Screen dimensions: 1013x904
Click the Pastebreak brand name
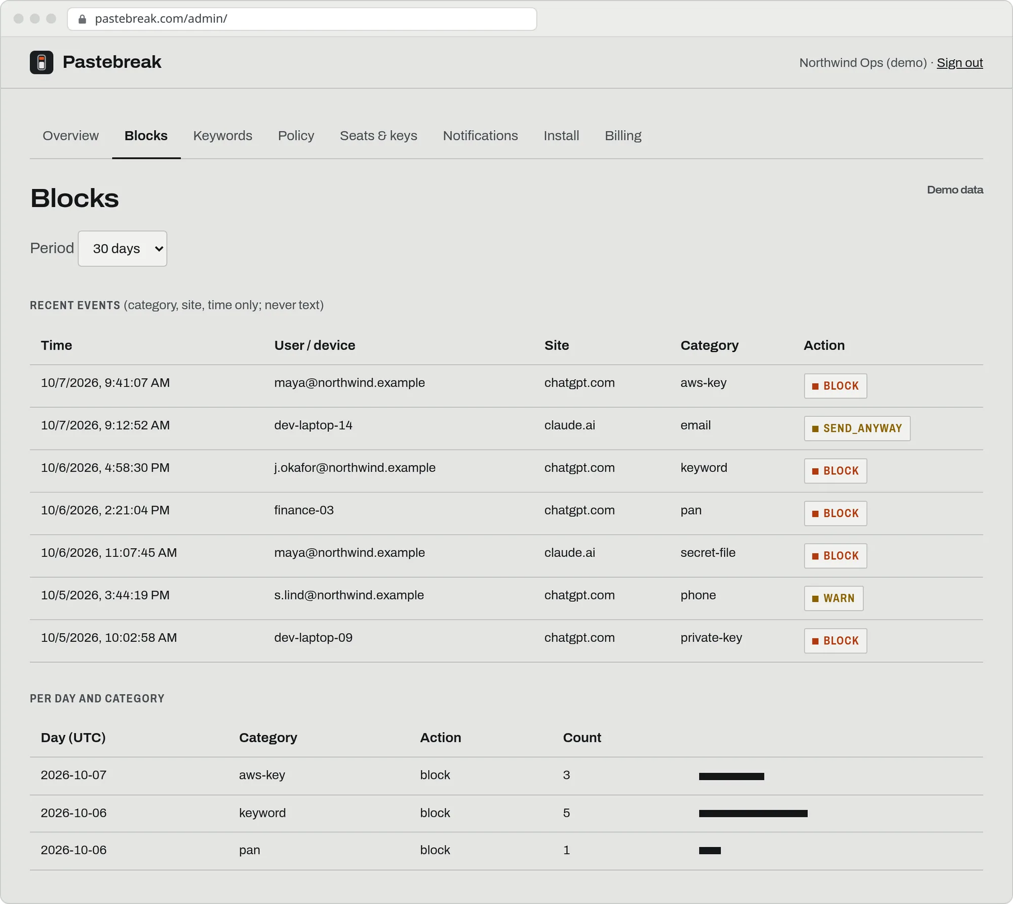coord(112,62)
